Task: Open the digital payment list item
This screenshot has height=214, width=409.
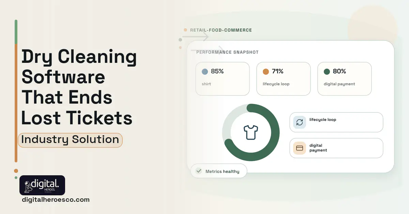Action: point(336,148)
